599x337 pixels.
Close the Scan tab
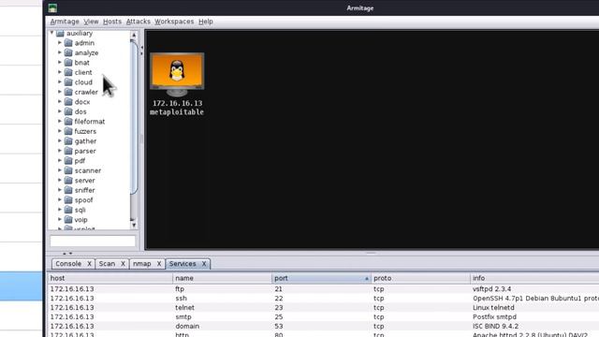(x=123, y=264)
